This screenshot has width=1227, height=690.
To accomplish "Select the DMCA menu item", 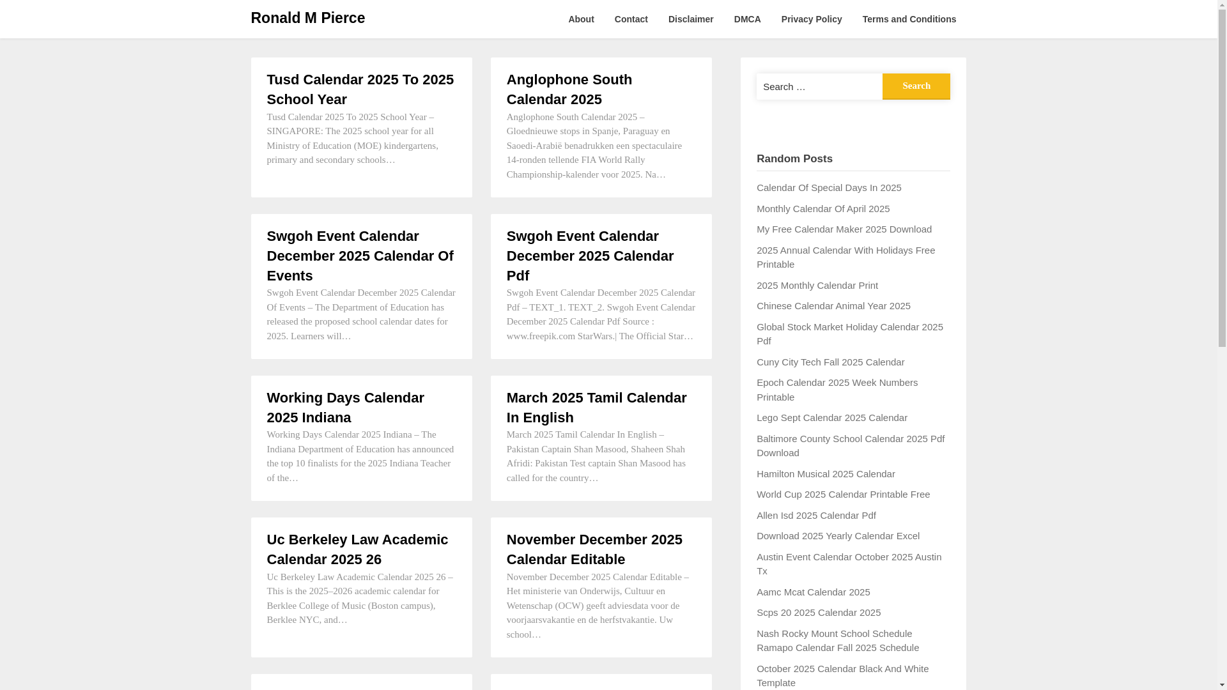I will 748,19.
